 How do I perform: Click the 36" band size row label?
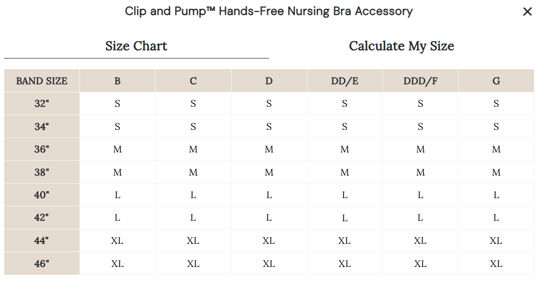click(42, 149)
